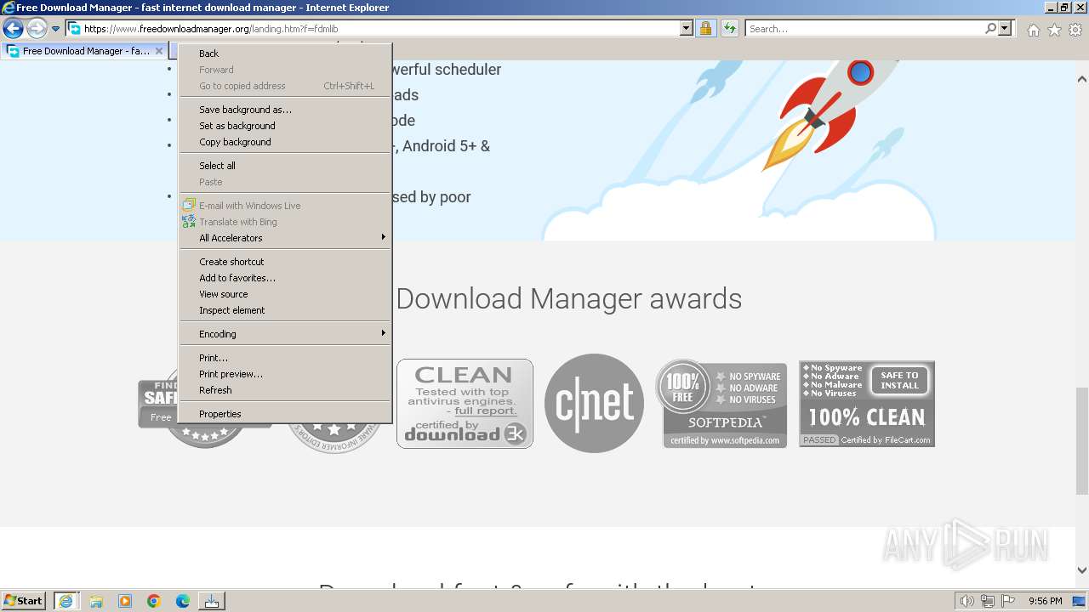Open Google Chrome taskbar icon
This screenshot has width=1089, height=612.
tap(154, 601)
